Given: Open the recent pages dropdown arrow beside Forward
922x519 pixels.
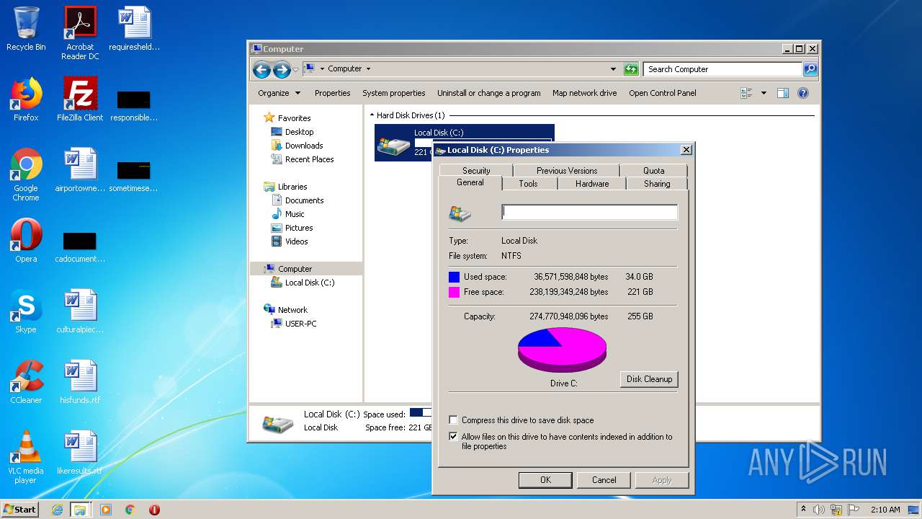Looking at the screenshot, I should click(x=295, y=70).
